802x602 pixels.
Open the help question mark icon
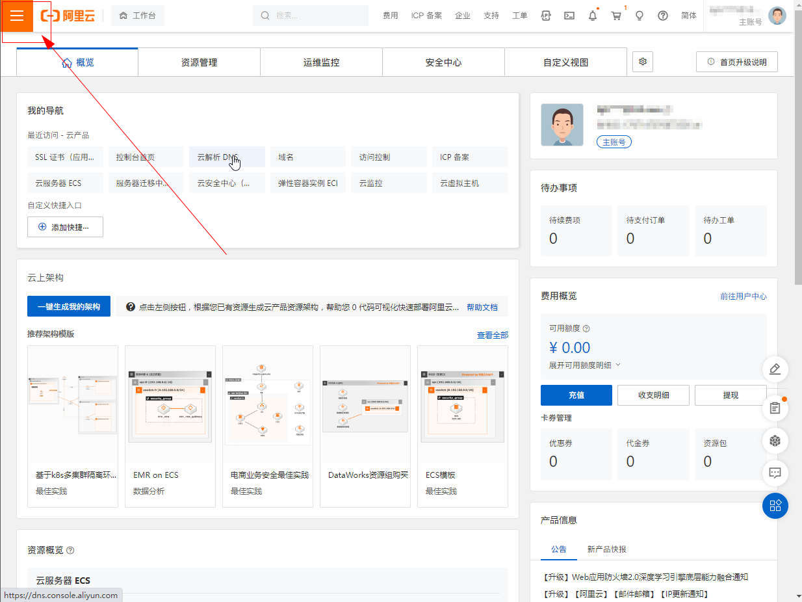pyautogui.click(x=663, y=16)
